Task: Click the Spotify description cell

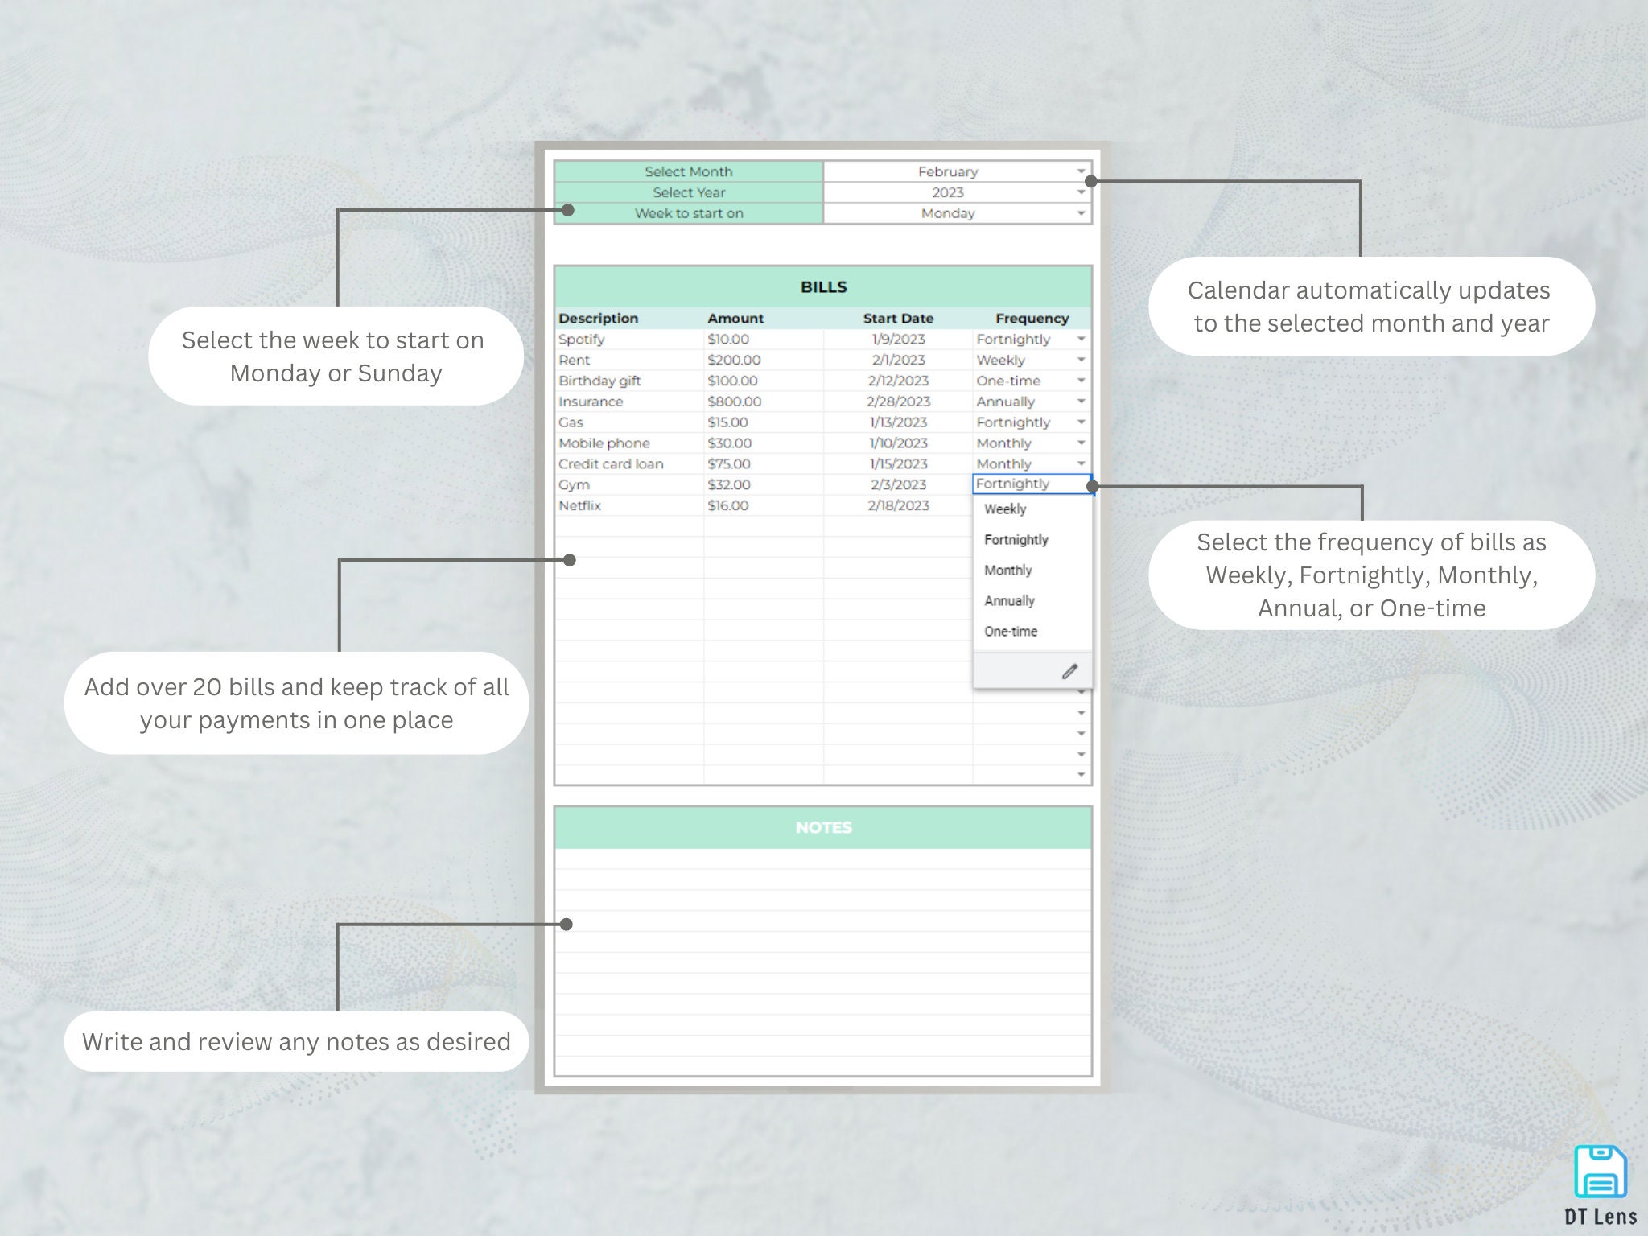Action: (582, 339)
